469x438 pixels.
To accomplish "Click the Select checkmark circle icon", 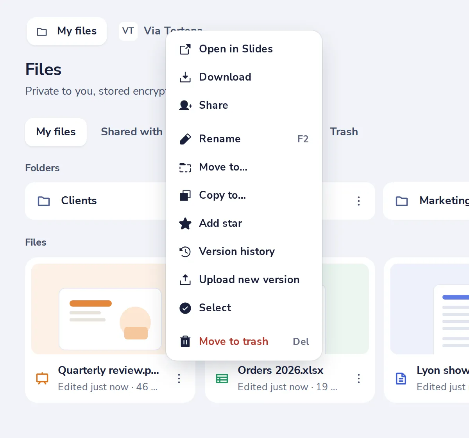I will pyautogui.click(x=185, y=308).
